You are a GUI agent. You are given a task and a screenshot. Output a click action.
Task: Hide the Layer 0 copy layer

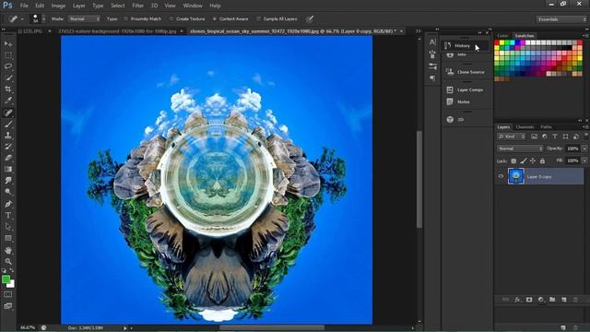tap(501, 176)
